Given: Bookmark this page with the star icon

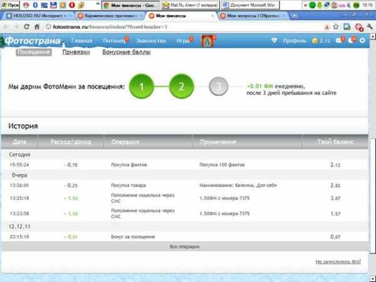Looking at the screenshot, I should pos(336,27).
